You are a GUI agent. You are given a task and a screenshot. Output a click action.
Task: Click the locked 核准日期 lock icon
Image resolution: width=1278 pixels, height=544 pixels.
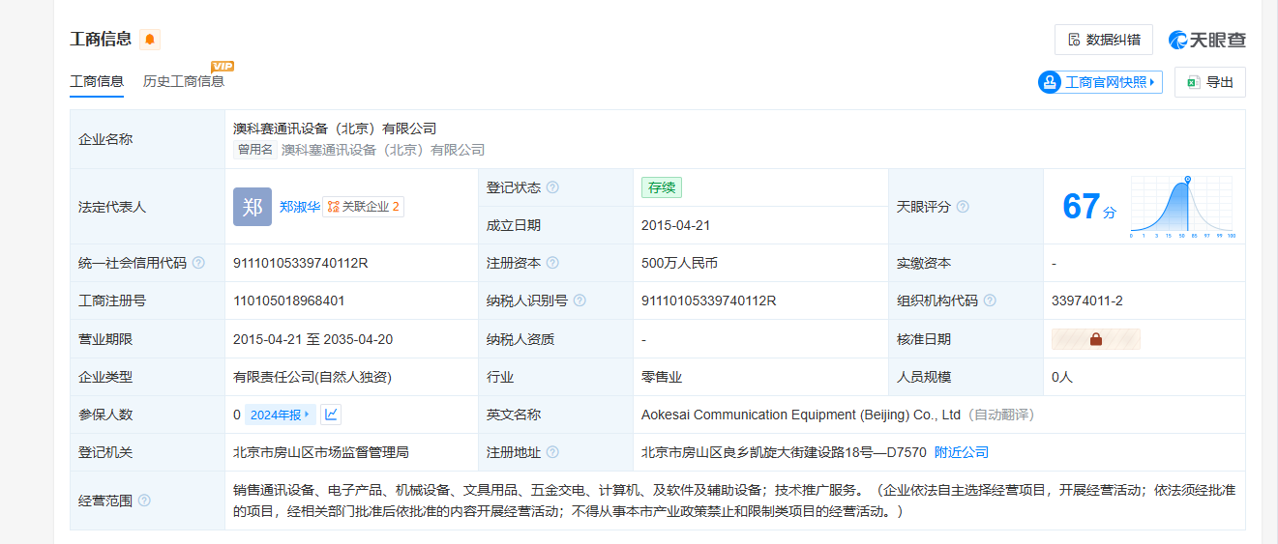[1096, 339]
